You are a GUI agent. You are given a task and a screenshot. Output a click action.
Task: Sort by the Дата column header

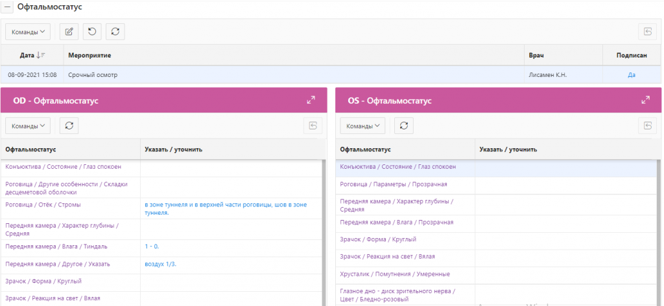pyautogui.click(x=32, y=56)
